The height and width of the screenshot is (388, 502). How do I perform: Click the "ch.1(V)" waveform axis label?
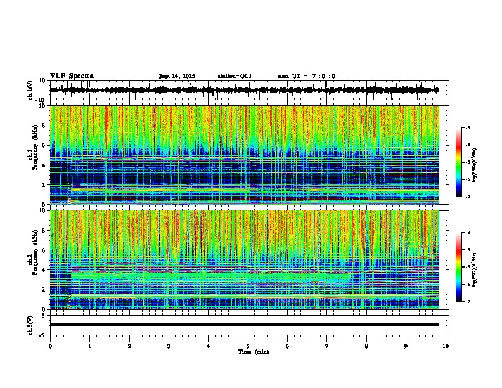coord(30,90)
